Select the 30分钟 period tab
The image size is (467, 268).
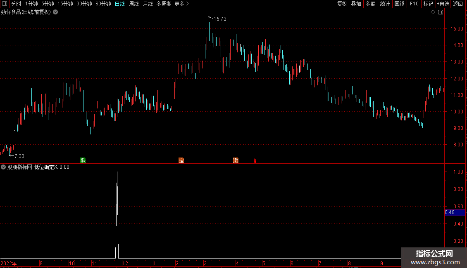click(84, 4)
